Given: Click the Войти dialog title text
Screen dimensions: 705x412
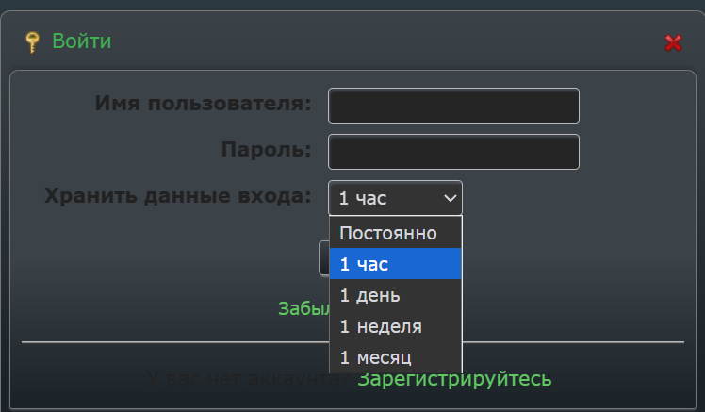Looking at the screenshot, I should pyautogui.click(x=82, y=41).
